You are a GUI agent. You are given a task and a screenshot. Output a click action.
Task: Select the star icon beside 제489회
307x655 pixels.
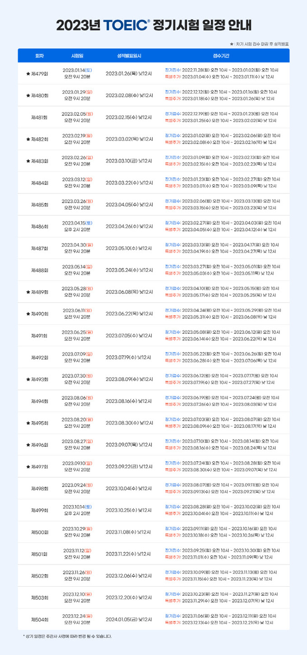[x=28, y=292]
